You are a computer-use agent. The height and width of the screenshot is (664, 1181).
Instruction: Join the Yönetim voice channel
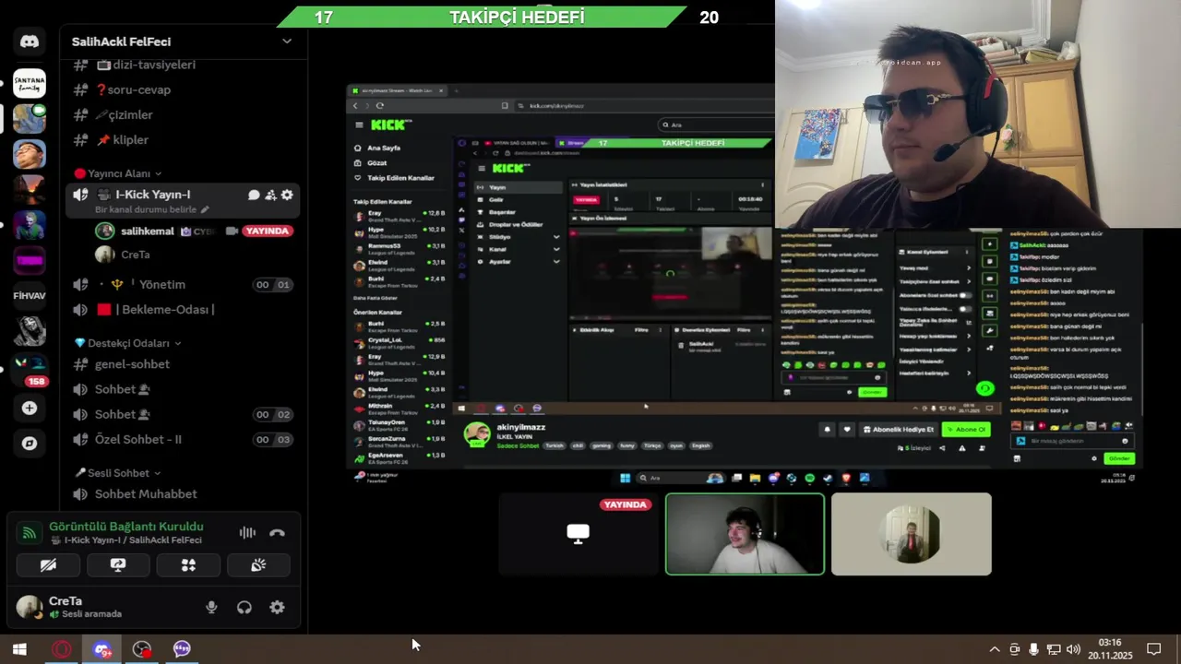[x=182, y=284]
